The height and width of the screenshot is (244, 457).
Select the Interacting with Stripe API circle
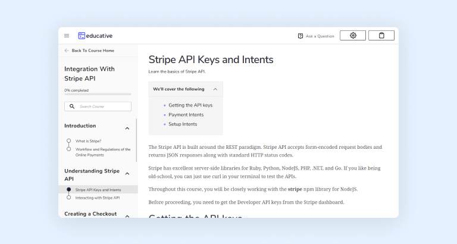coord(68,198)
